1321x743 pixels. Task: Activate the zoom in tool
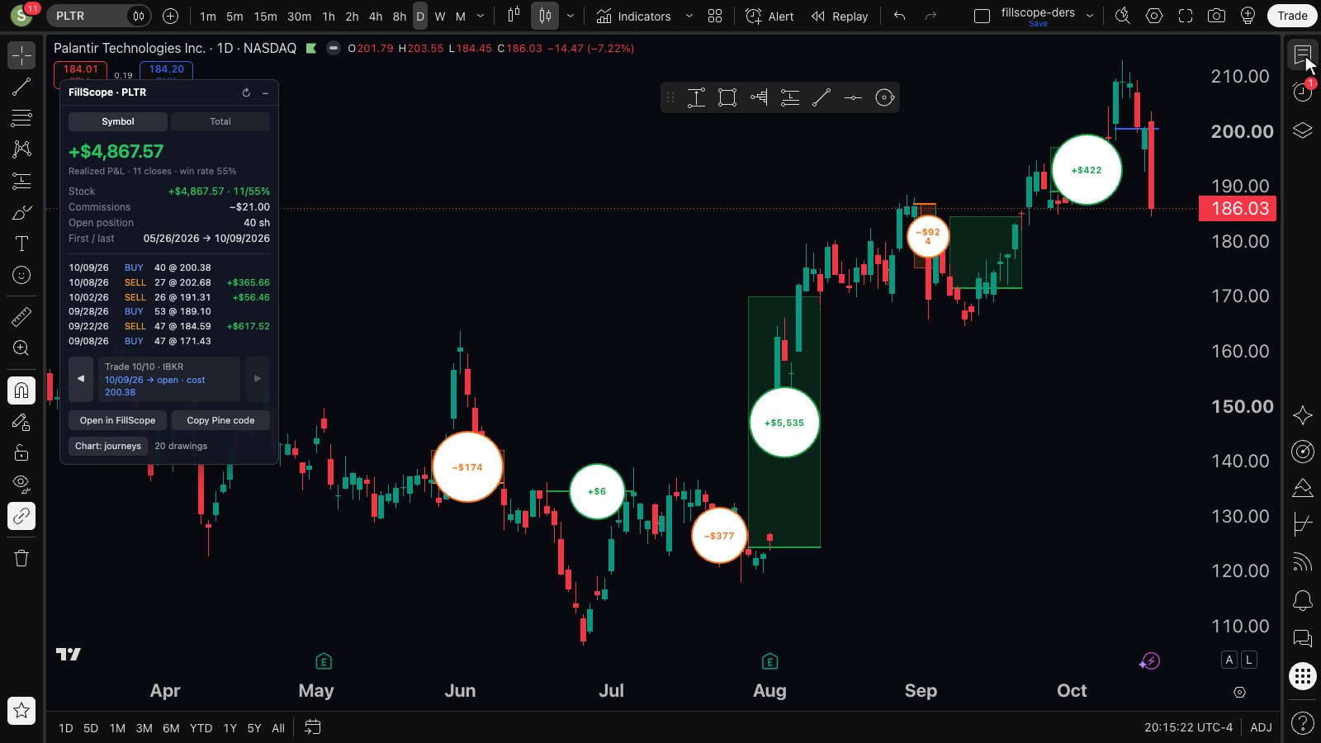21,348
